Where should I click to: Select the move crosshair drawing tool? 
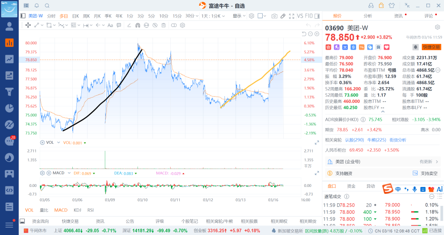(28, 25)
